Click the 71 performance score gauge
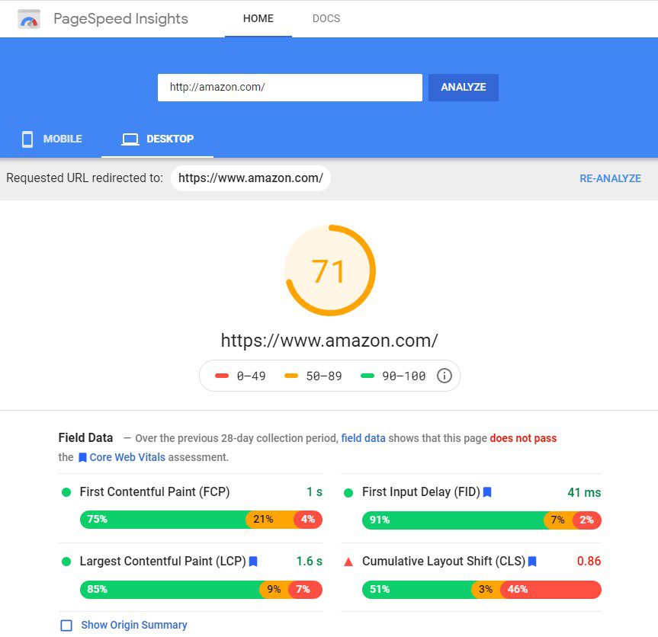 tap(330, 270)
